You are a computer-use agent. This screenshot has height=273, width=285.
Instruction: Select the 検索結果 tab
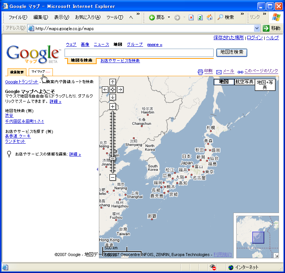[17, 72]
